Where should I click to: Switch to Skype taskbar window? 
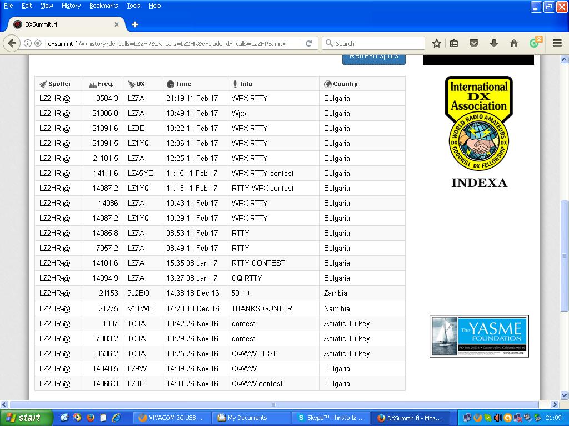pyautogui.click(x=330, y=418)
